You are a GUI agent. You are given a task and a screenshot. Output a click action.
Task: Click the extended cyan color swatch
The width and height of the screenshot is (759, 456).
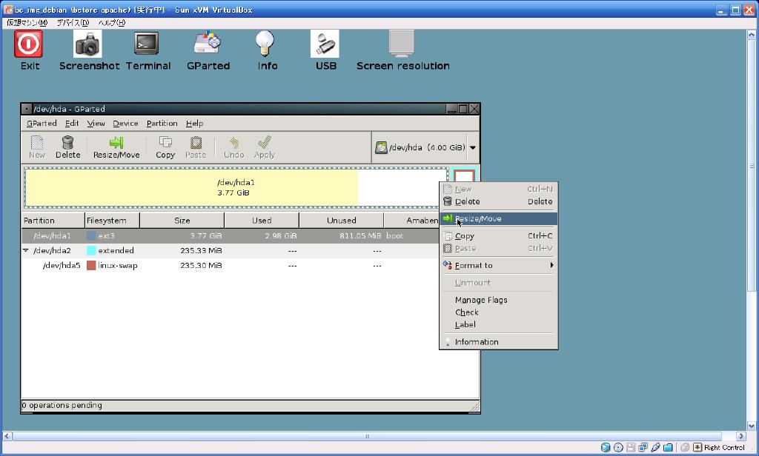(x=91, y=250)
